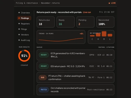Click the 91% run health ring
This screenshot has width=131, height=98.
click(x=24, y=56)
